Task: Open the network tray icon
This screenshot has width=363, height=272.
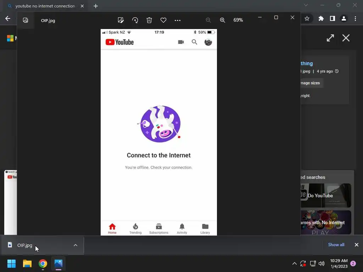Action: tap(313, 263)
